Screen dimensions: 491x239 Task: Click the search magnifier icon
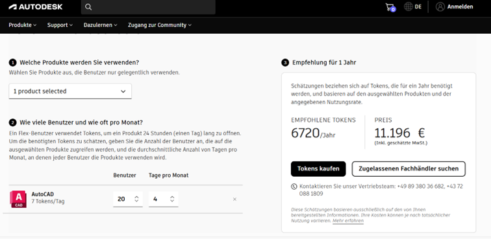(x=88, y=7)
